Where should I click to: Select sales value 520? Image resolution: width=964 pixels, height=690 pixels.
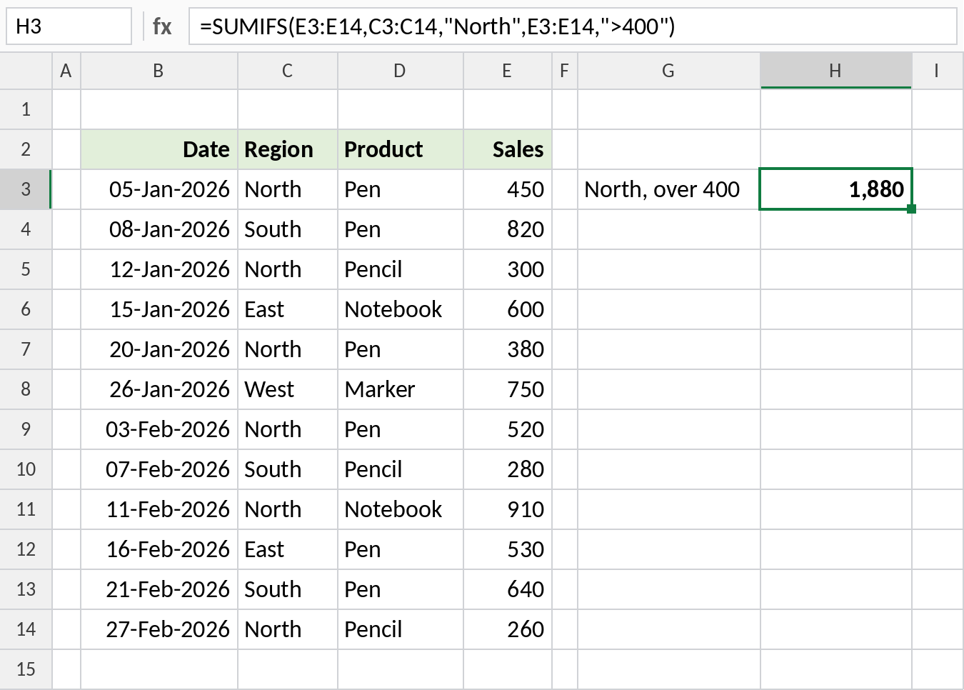coord(508,429)
